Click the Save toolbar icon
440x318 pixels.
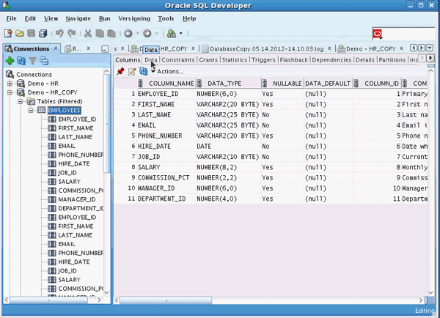31,34
